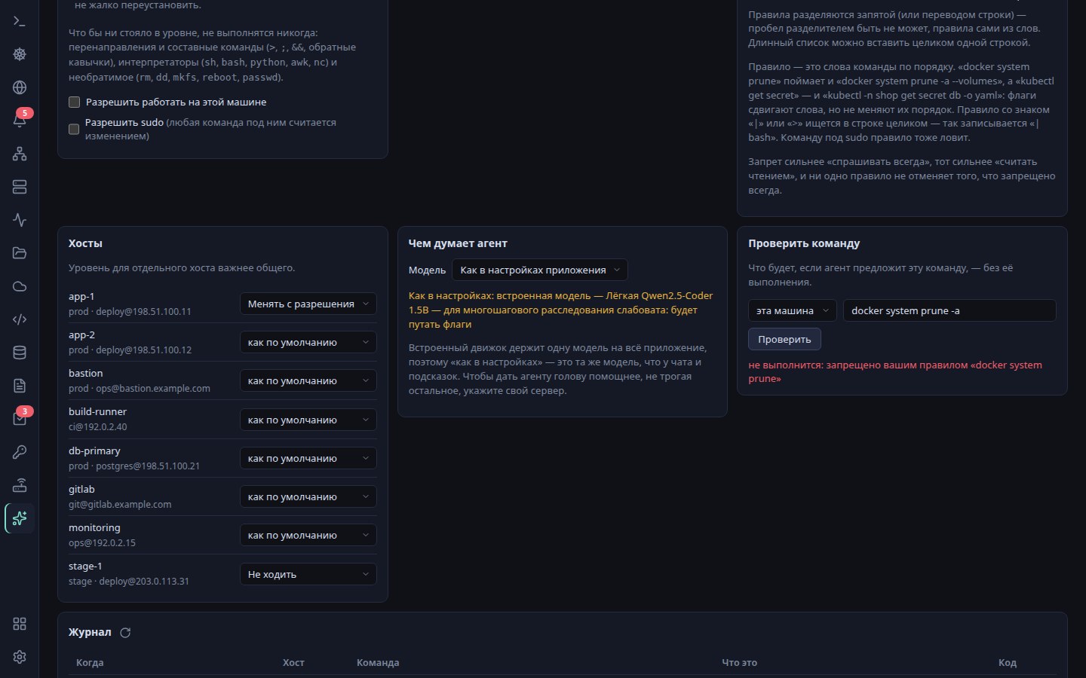
Task: Click the command input with docker system prune
Action: pyautogui.click(x=949, y=310)
